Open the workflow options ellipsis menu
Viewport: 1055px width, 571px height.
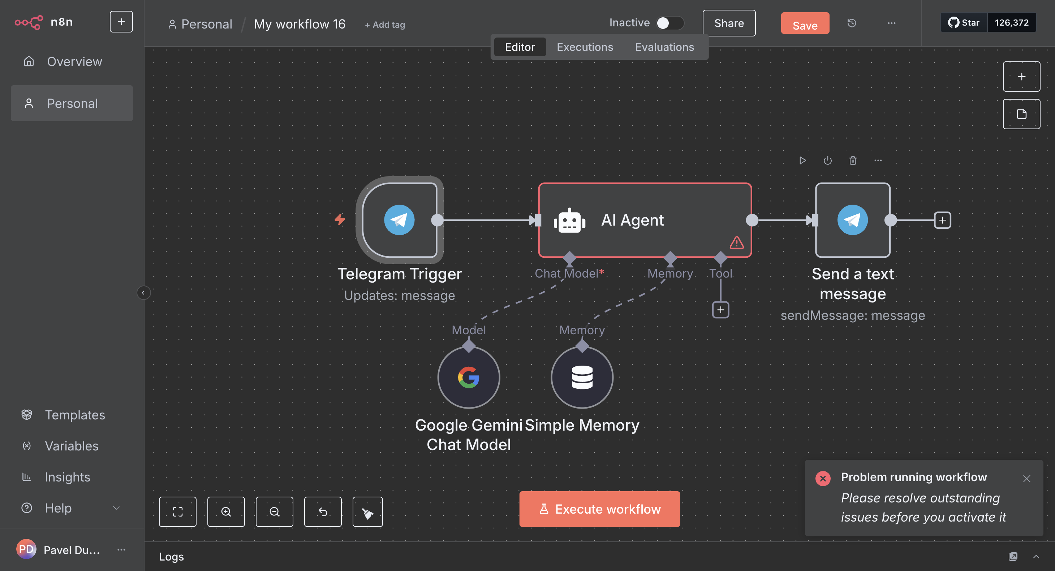tap(891, 23)
